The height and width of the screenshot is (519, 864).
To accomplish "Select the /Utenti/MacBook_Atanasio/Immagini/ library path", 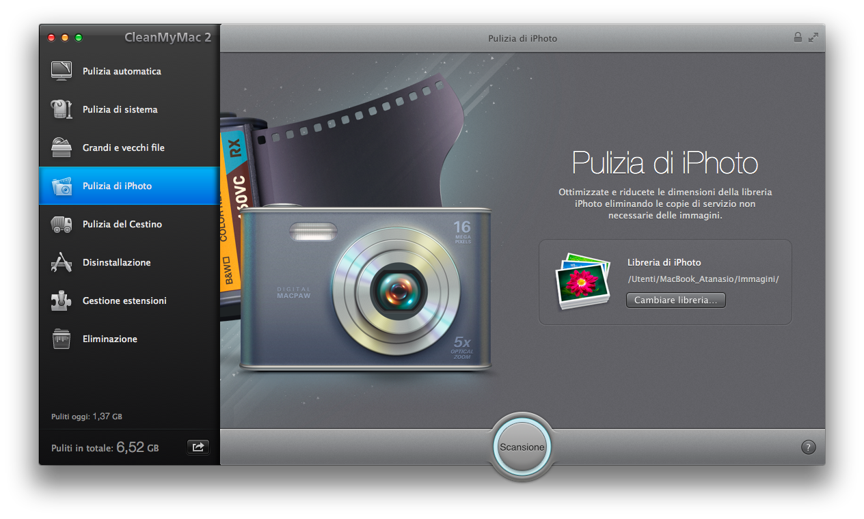I will pos(703,279).
